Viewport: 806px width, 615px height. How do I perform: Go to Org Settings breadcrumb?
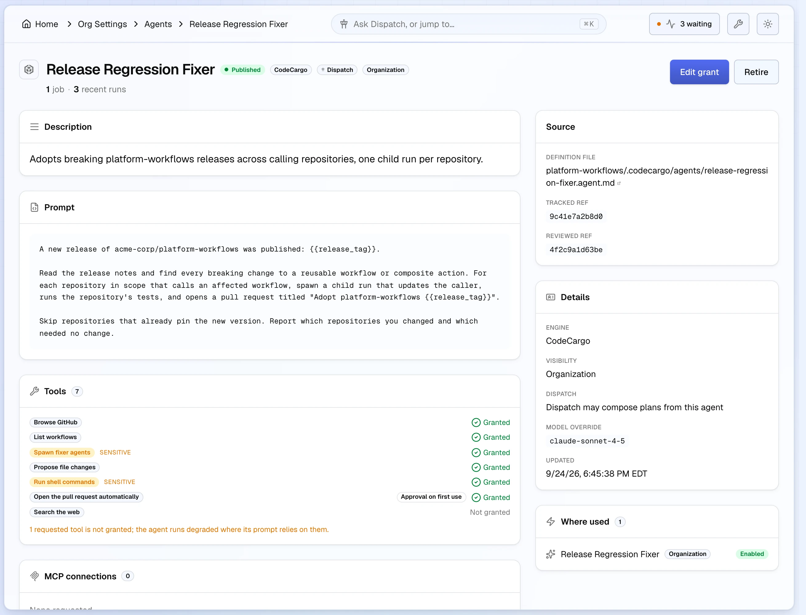[x=102, y=24]
